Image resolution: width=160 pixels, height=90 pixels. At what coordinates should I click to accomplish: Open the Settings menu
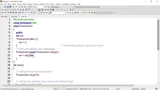pyautogui.click(x=73, y=4)
